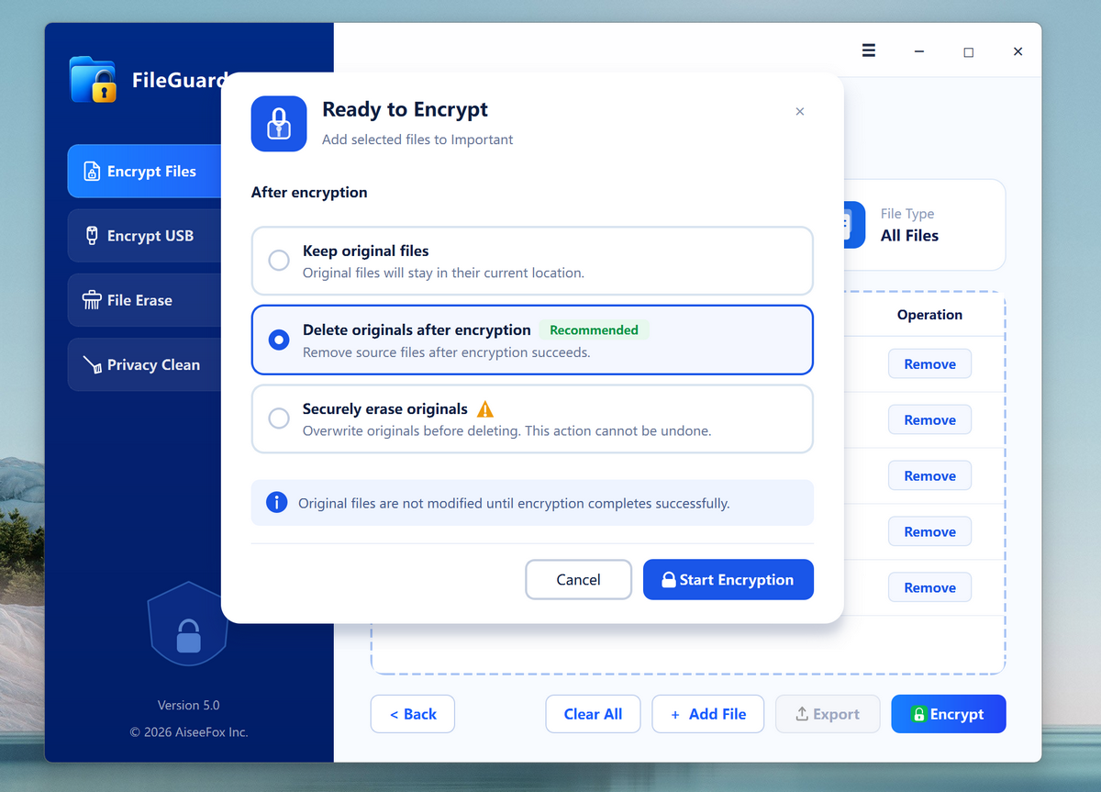This screenshot has width=1101, height=792.
Task: Click the Operation column header
Action: [929, 315]
